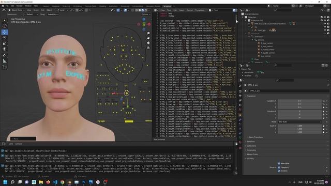Open the File menu
This screenshot has width=331, height=186.
(7, 6)
